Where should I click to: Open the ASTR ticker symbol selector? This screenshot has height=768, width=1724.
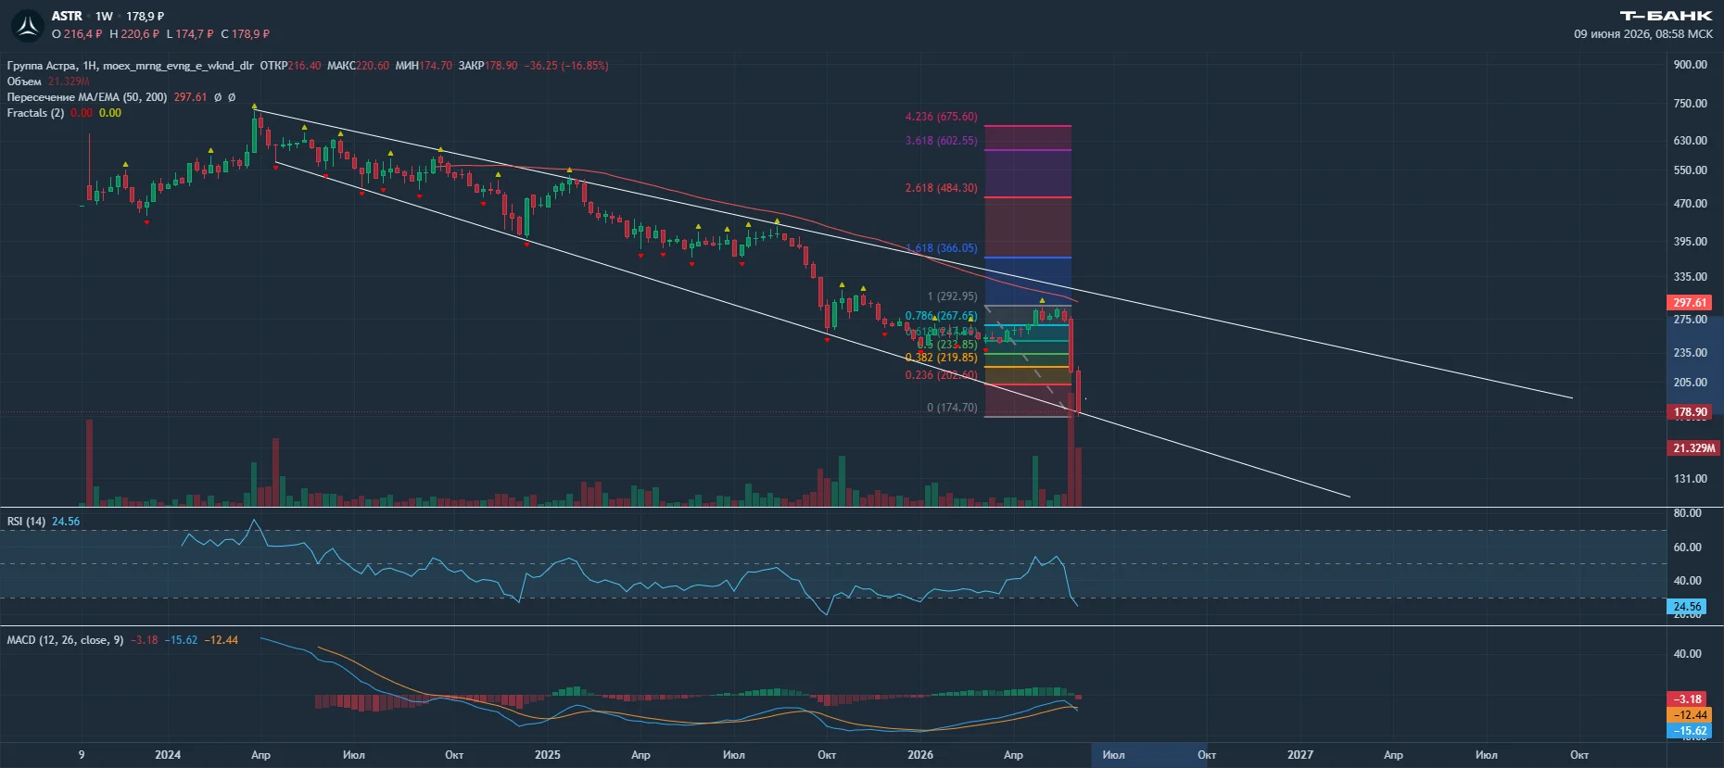[x=67, y=17]
